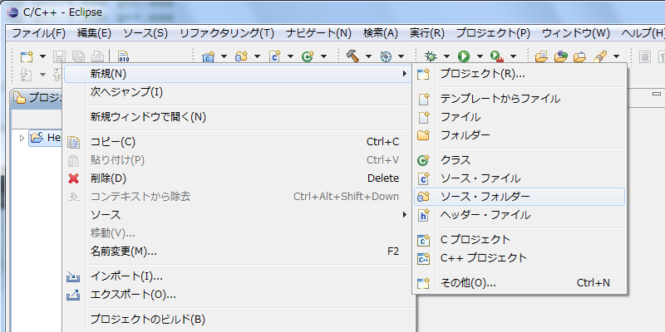Screen dimensions: 665x332
Task: Click the Debug bug toolbar icon
Action: point(431,56)
